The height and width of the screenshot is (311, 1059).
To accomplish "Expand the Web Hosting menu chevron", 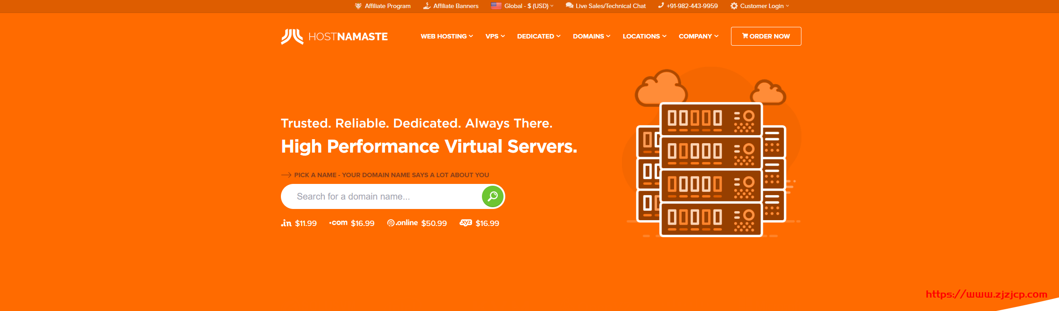I will point(471,36).
